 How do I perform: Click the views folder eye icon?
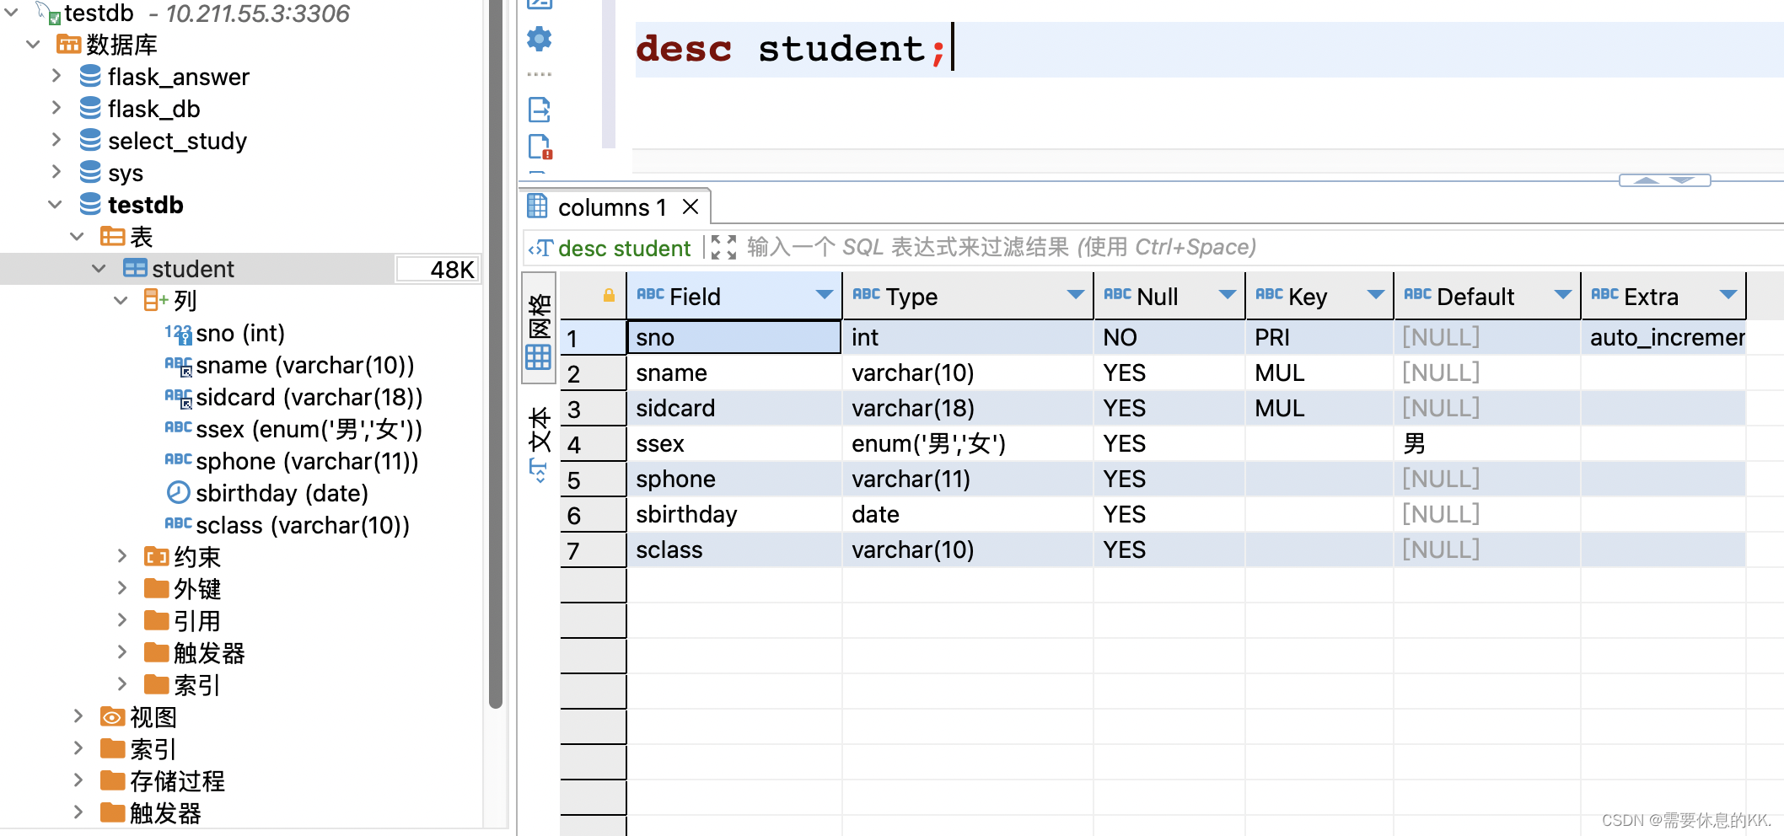(112, 717)
